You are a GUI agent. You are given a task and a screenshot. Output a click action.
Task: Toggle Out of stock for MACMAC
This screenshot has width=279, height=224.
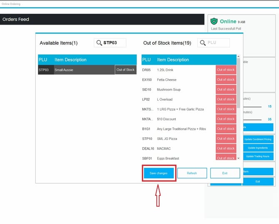coord(226,148)
